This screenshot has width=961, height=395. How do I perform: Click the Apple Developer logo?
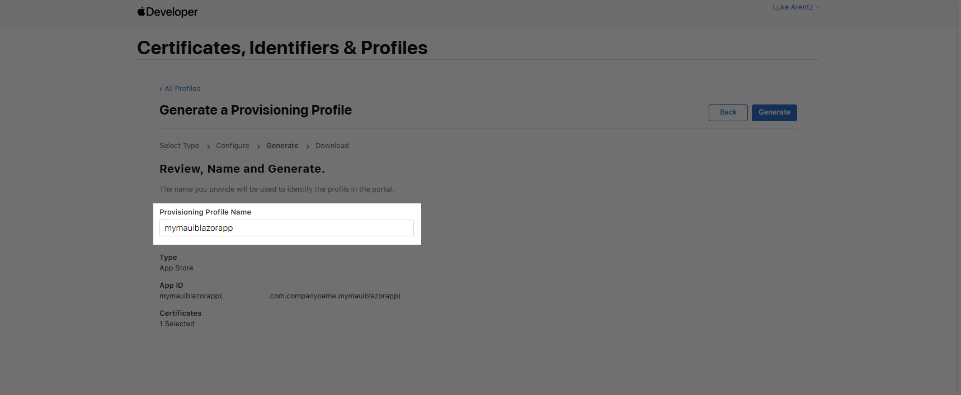(167, 12)
